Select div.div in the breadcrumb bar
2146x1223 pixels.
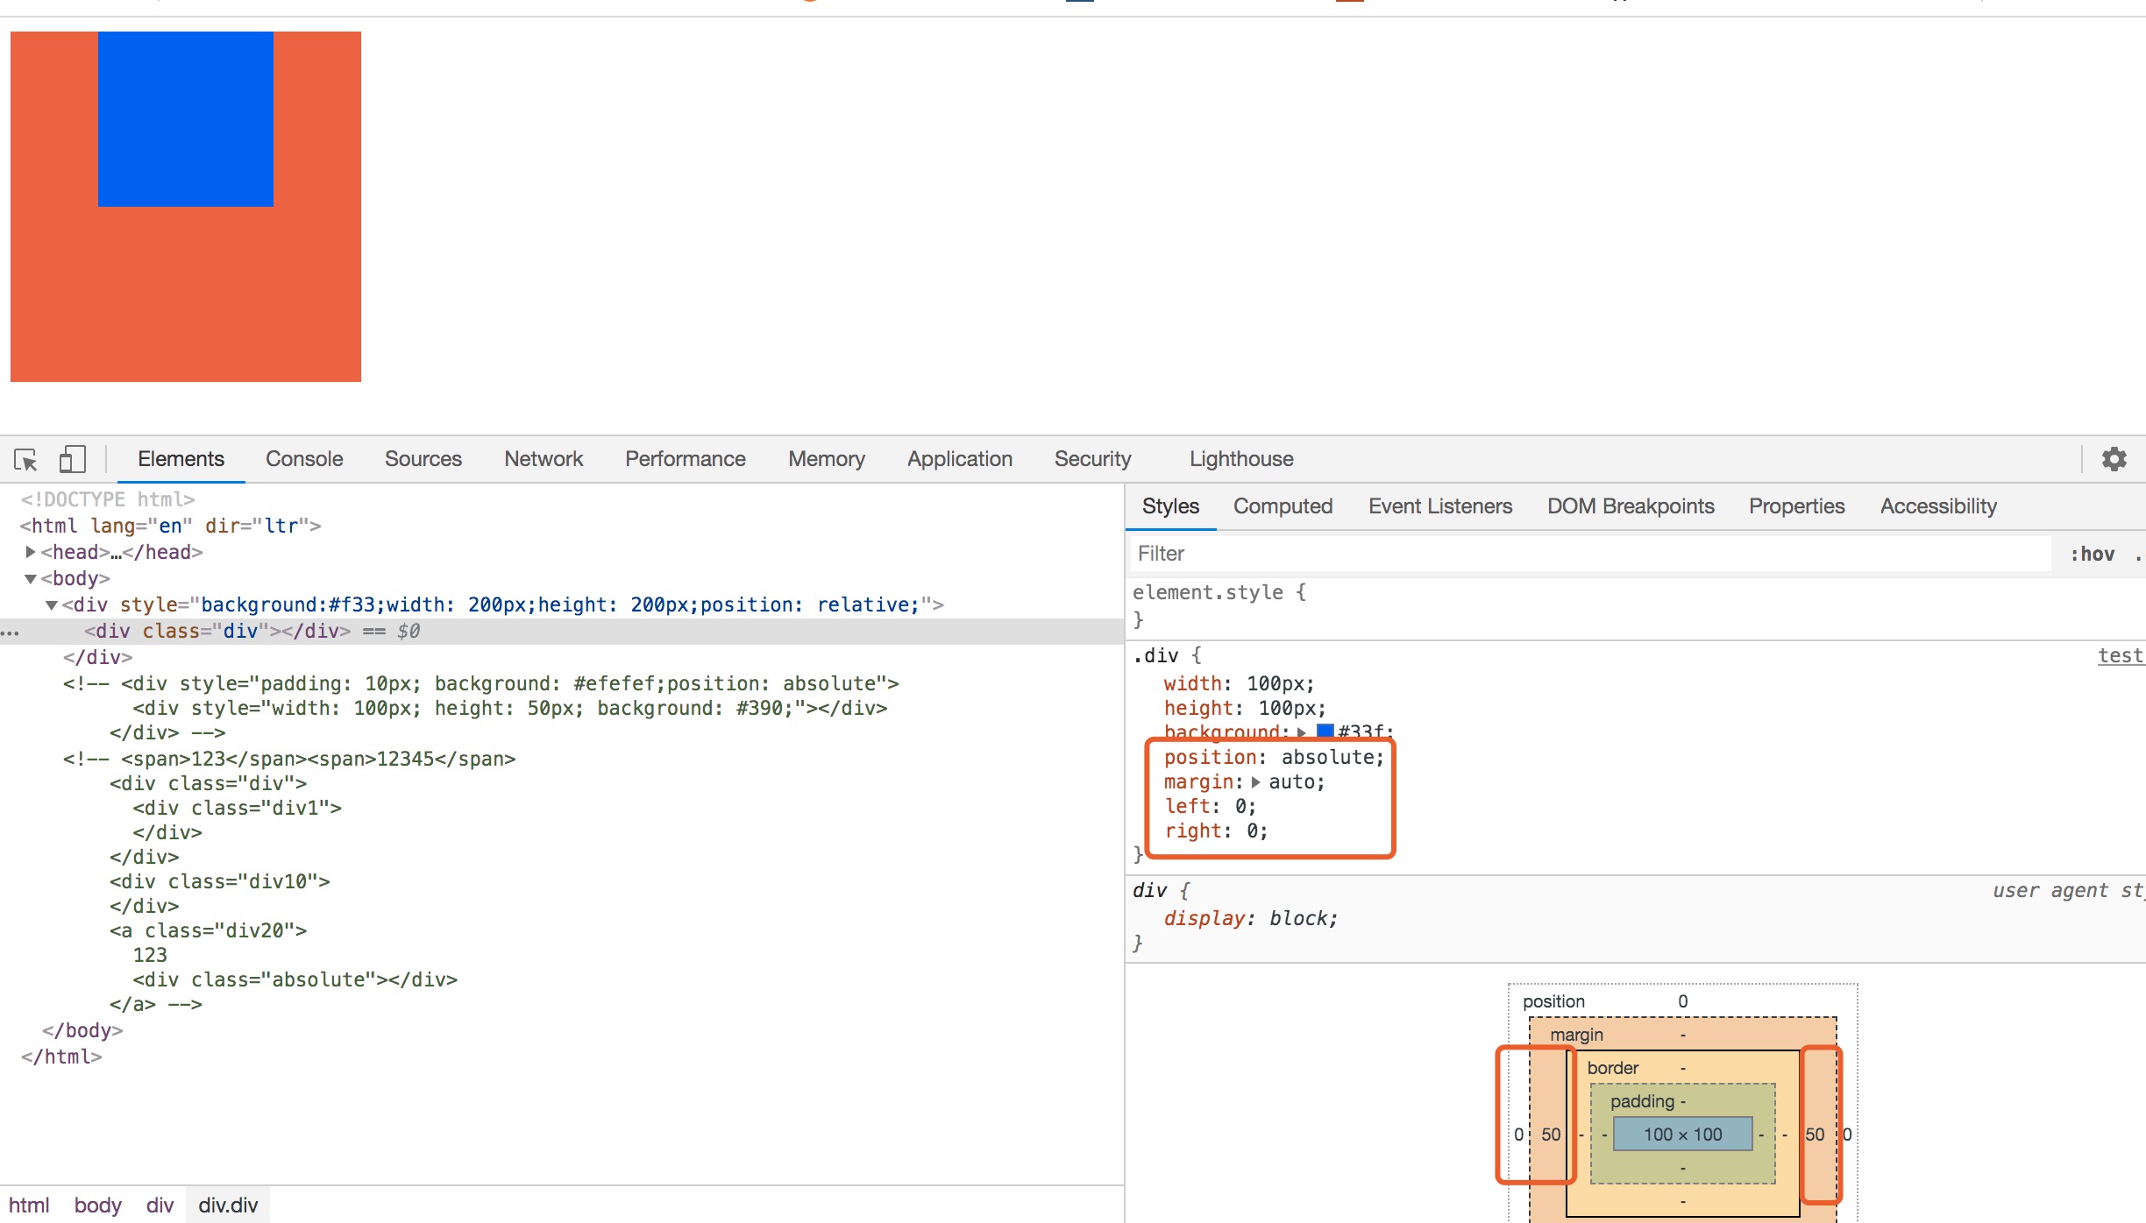228,1205
